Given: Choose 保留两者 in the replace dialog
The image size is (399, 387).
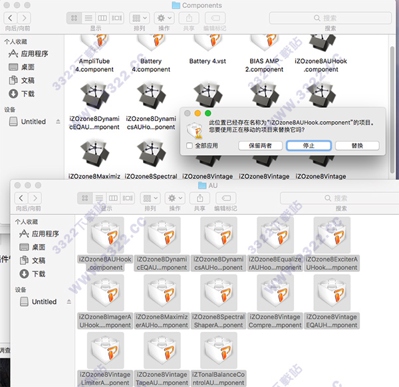Looking at the screenshot, I should tap(260, 146).
